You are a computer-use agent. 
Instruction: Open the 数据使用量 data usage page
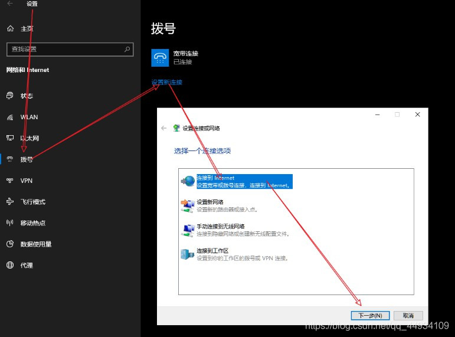[x=36, y=244]
